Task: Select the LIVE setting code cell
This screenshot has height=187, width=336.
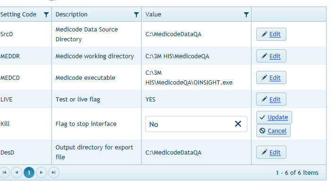Action: pos(7,99)
